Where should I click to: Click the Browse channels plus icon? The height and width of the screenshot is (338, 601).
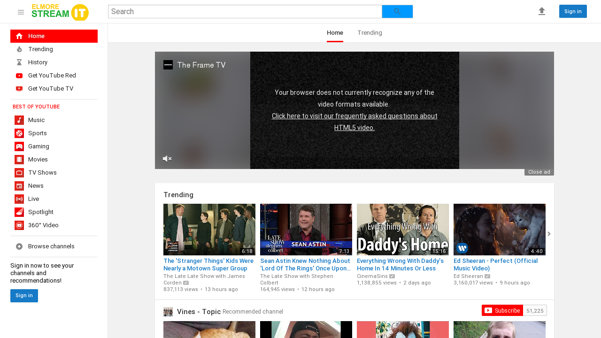pyautogui.click(x=19, y=246)
